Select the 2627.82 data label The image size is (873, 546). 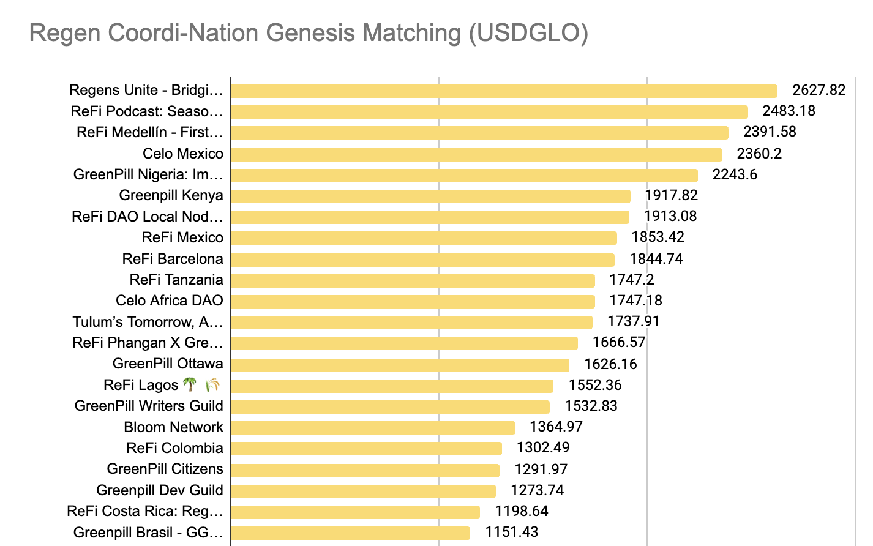[x=819, y=90]
